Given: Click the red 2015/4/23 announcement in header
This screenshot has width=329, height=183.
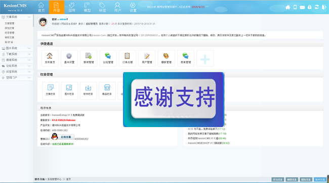Looking at the screenshot, I should pyautogui.click(x=198, y=7).
